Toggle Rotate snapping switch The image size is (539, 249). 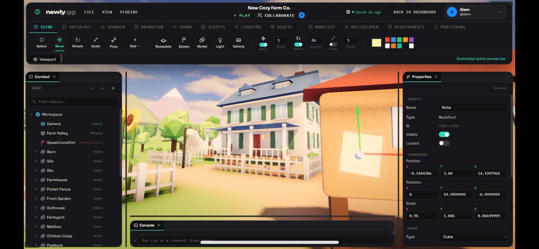click(x=298, y=44)
